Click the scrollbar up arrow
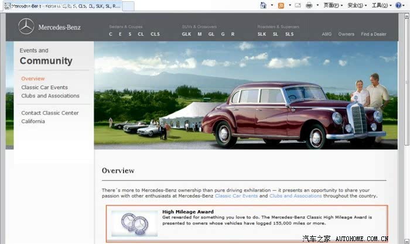Viewport: 410px width, 244px height. (406, 16)
